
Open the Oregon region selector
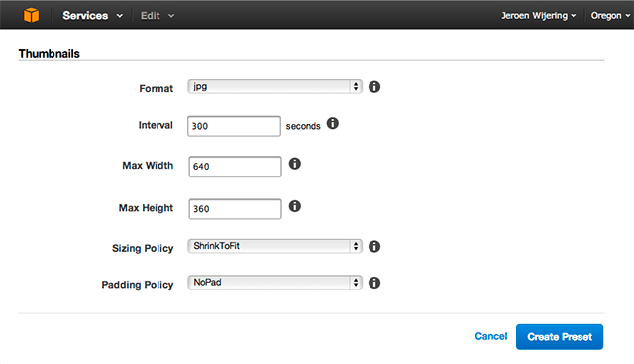(x=610, y=16)
